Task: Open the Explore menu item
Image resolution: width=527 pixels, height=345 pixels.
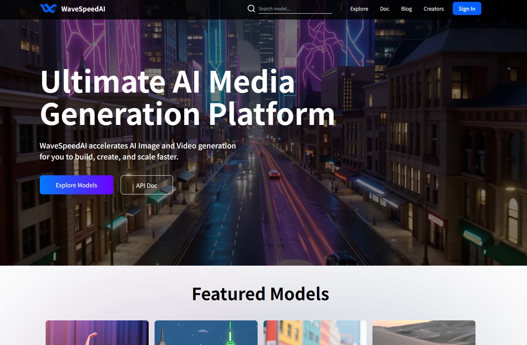Action: [359, 9]
